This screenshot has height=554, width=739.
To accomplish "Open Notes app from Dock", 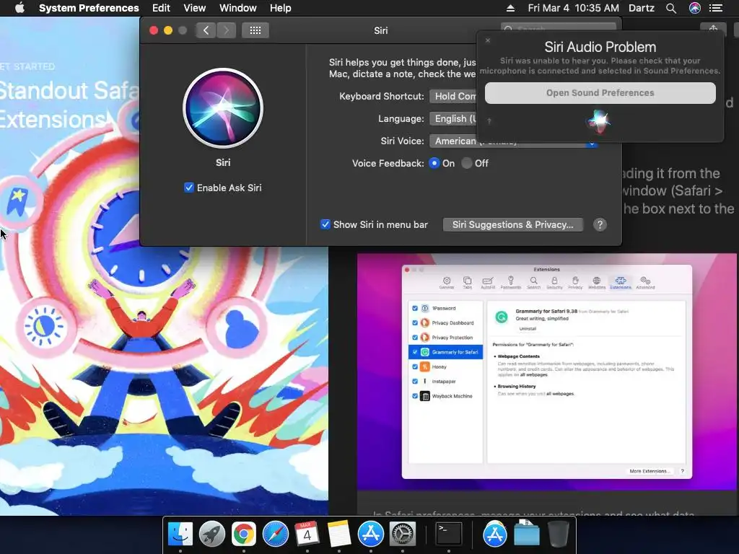I will pyautogui.click(x=339, y=534).
